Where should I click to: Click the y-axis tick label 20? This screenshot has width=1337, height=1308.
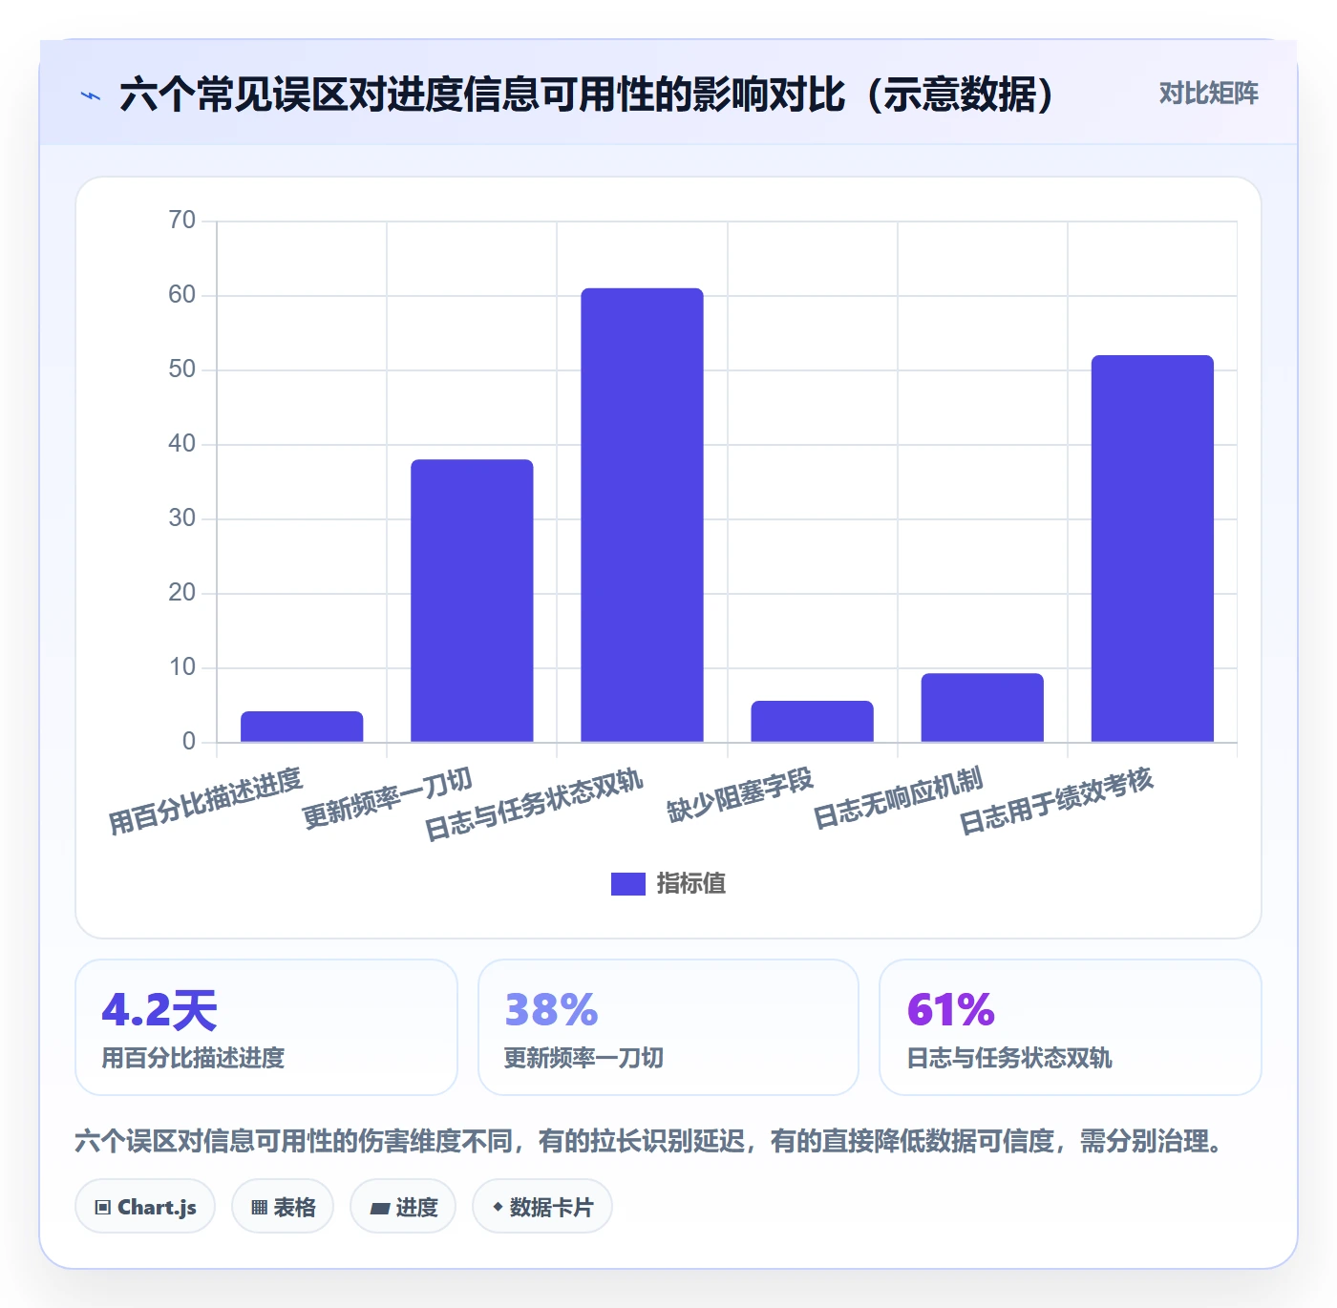[181, 593]
